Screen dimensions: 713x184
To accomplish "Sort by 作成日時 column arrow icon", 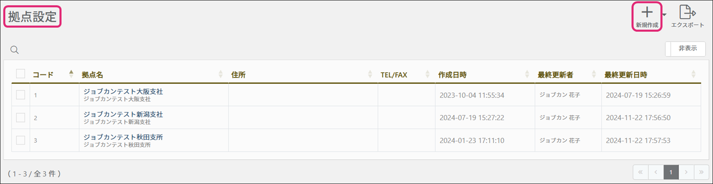I will pyautogui.click(x=527, y=74).
